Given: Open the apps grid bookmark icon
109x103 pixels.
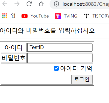Looking at the screenshot, I should [x=5, y=16].
